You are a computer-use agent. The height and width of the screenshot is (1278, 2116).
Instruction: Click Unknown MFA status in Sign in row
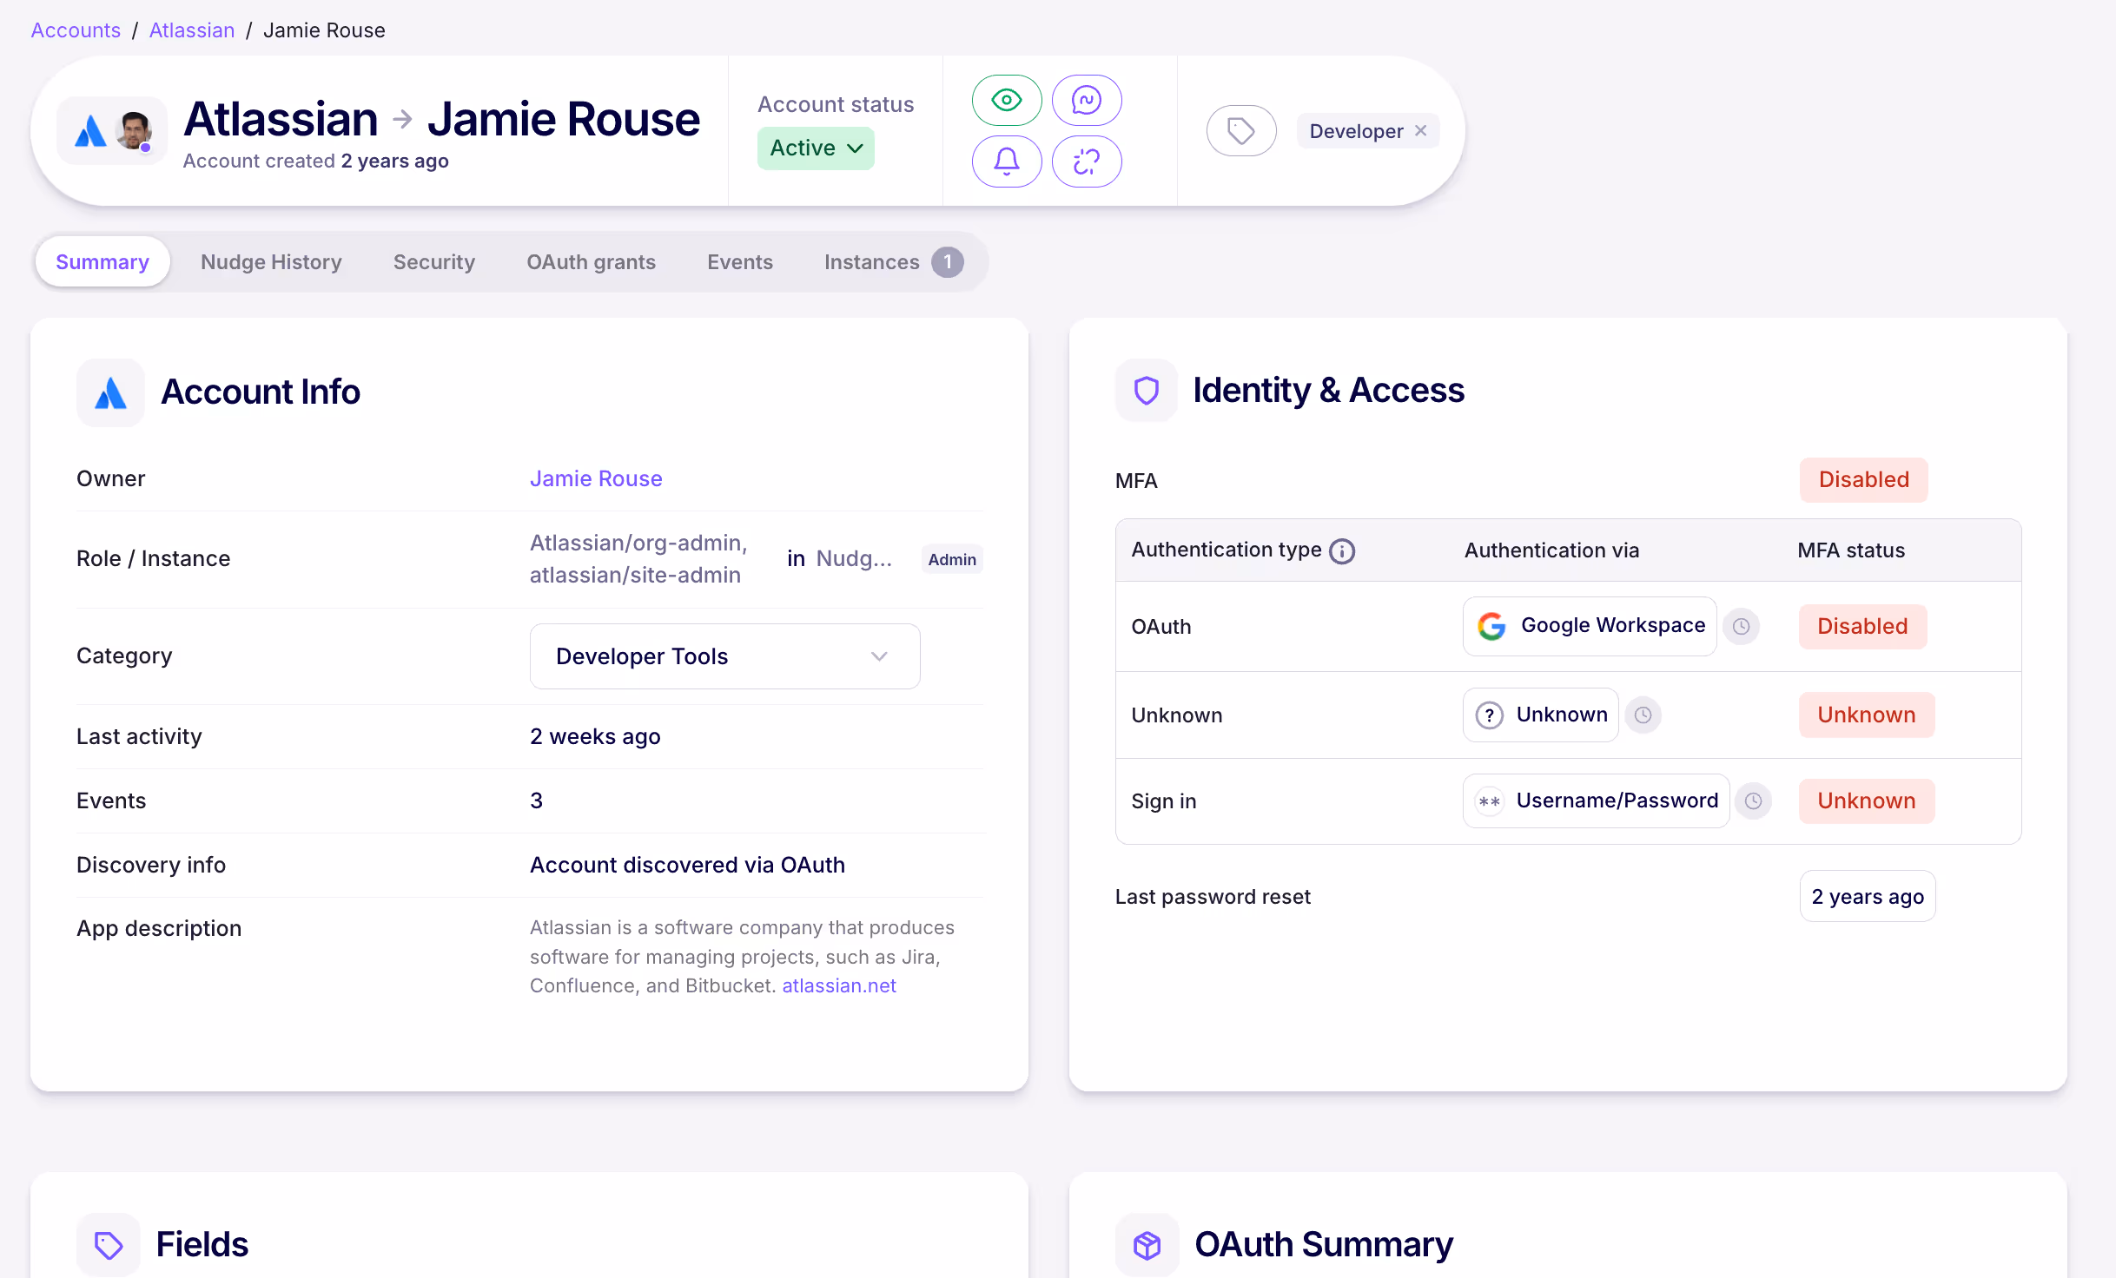1867,800
